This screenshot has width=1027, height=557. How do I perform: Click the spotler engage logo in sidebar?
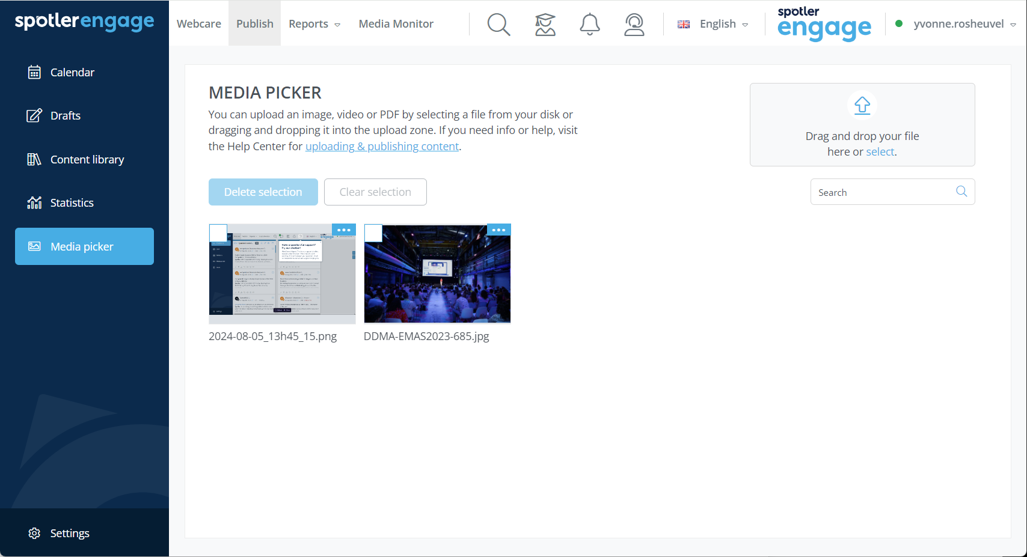(x=84, y=22)
